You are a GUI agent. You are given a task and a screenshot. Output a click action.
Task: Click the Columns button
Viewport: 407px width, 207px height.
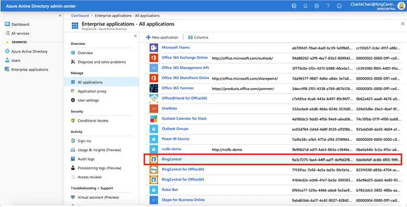[x=198, y=37]
